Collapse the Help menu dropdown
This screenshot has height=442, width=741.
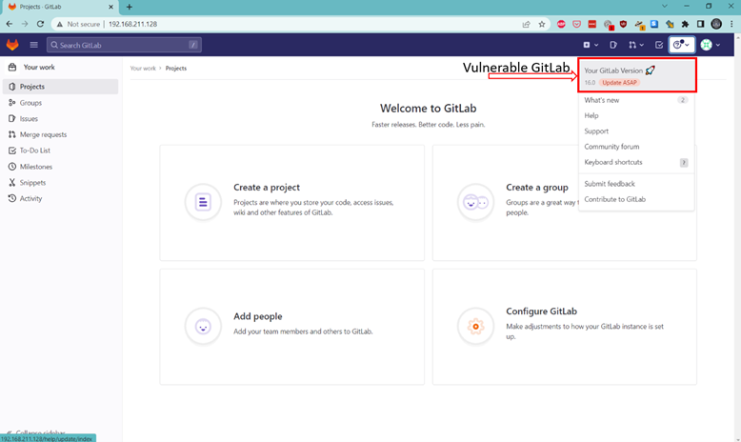coord(681,45)
